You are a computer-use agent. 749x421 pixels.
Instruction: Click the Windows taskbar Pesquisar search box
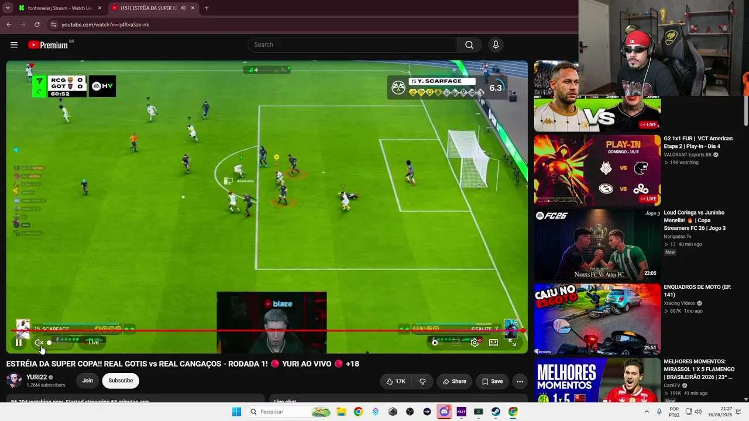point(289,412)
